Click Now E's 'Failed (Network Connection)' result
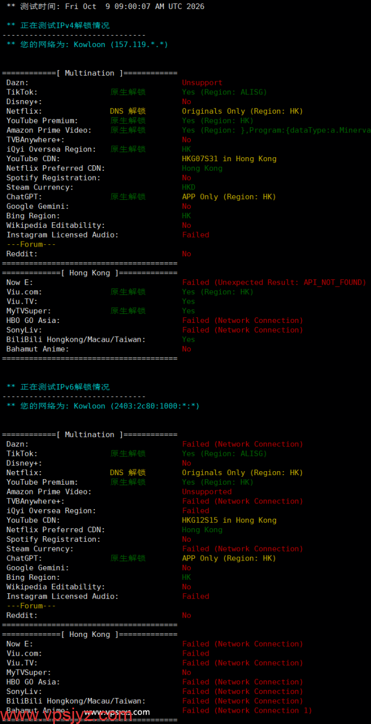Screen dimensions: 371x724 coord(243,644)
